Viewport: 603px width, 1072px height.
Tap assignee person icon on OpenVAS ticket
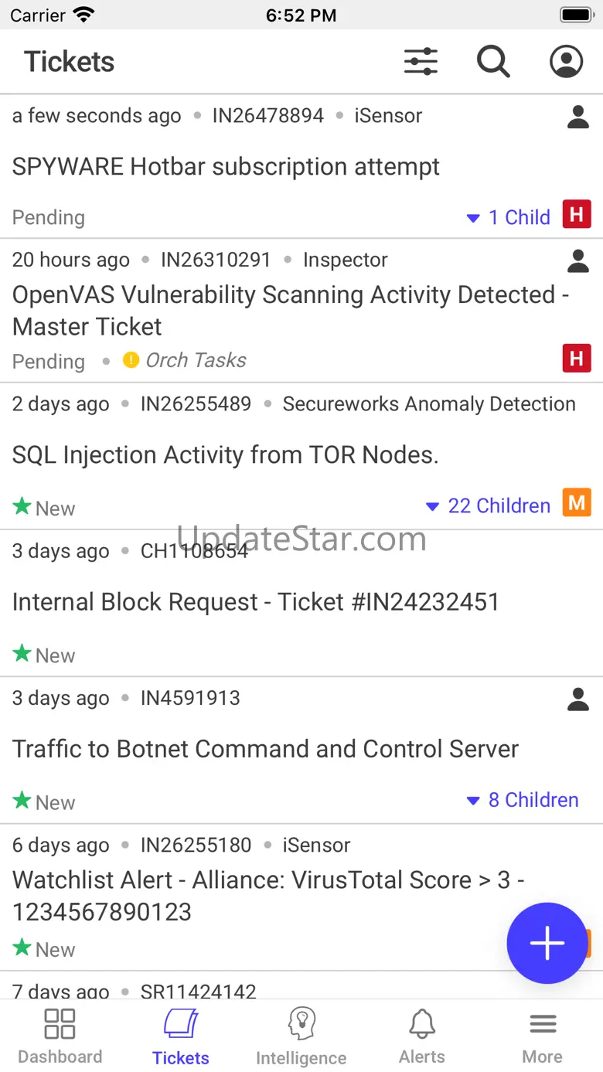pyautogui.click(x=578, y=261)
